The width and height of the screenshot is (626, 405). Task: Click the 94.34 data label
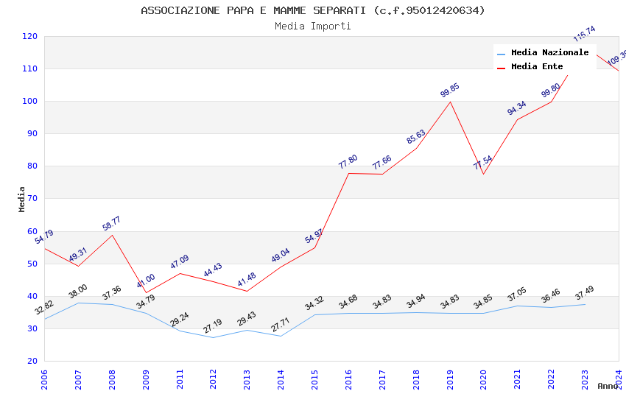click(517, 108)
